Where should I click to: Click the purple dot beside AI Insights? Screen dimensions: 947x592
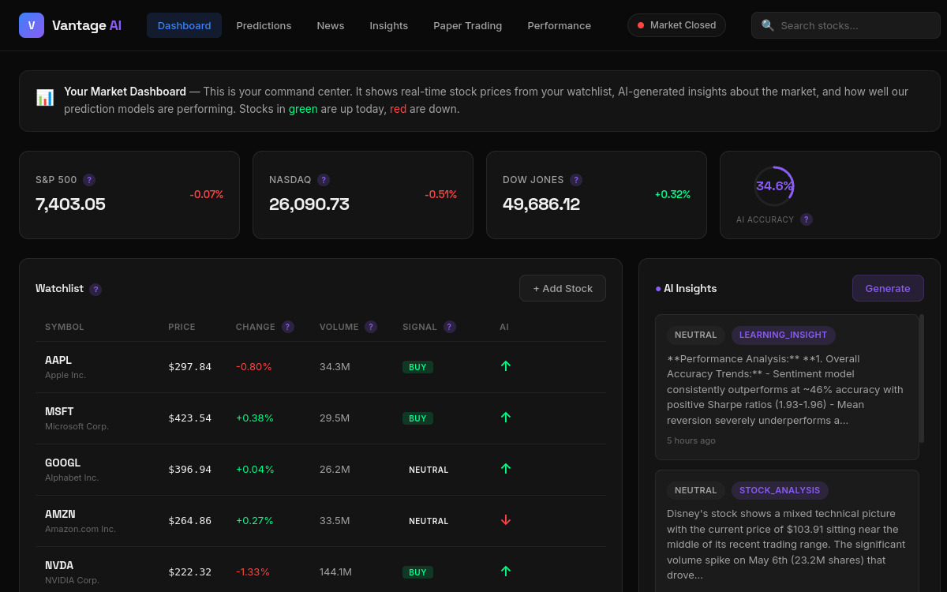point(658,289)
